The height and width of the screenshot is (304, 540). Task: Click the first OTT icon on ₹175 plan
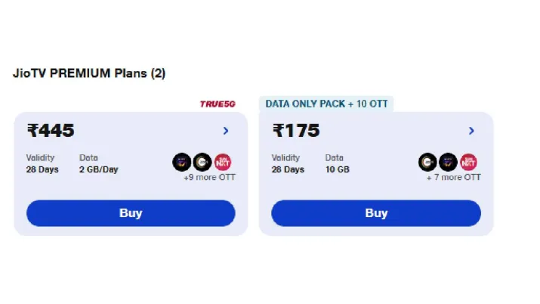[x=427, y=161]
